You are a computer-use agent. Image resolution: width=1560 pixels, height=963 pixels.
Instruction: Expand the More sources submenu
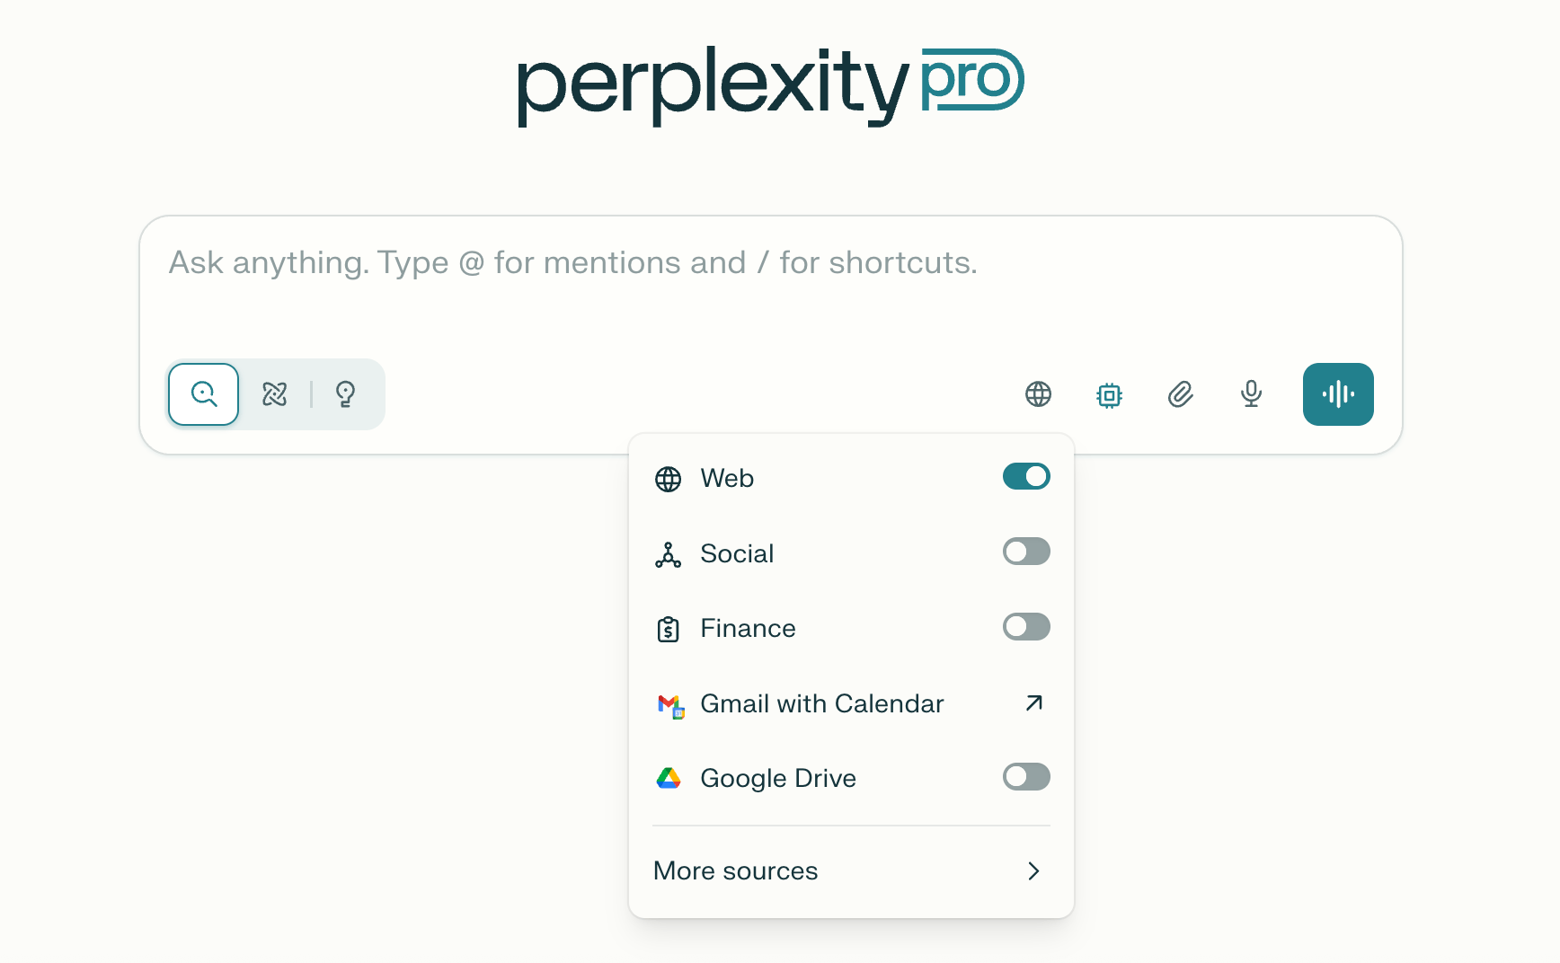pyautogui.click(x=850, y=871)
